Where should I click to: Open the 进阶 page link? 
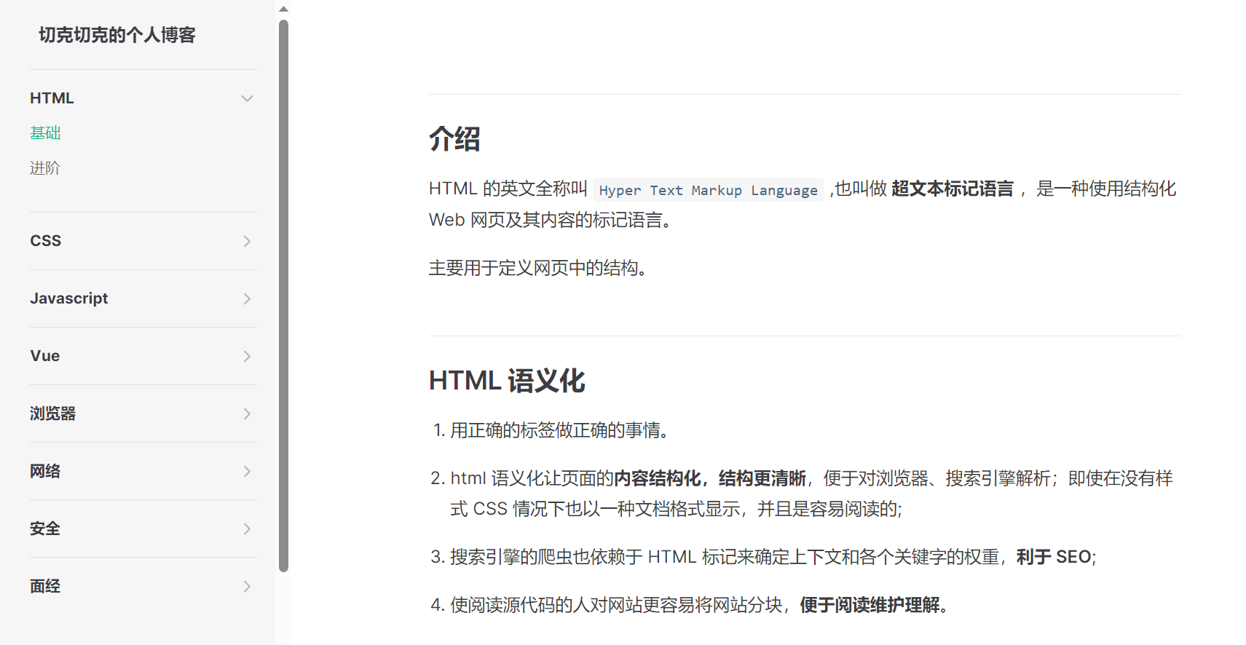click(45, 168)
